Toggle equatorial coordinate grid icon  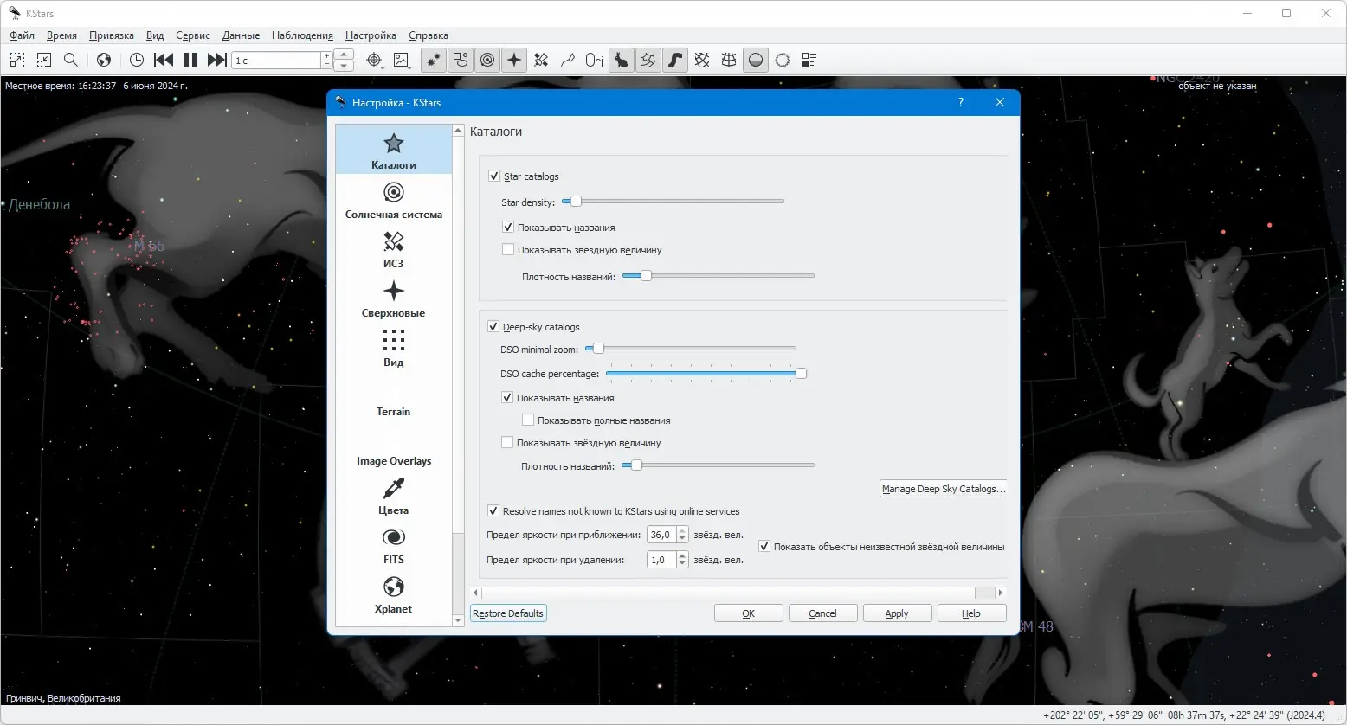(x=702, y=60)
